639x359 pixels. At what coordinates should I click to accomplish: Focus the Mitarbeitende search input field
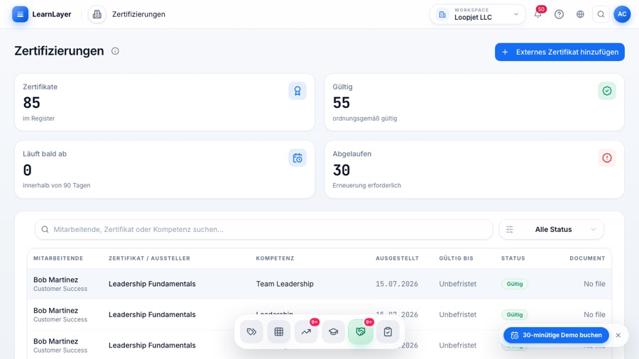coord(263,230)
